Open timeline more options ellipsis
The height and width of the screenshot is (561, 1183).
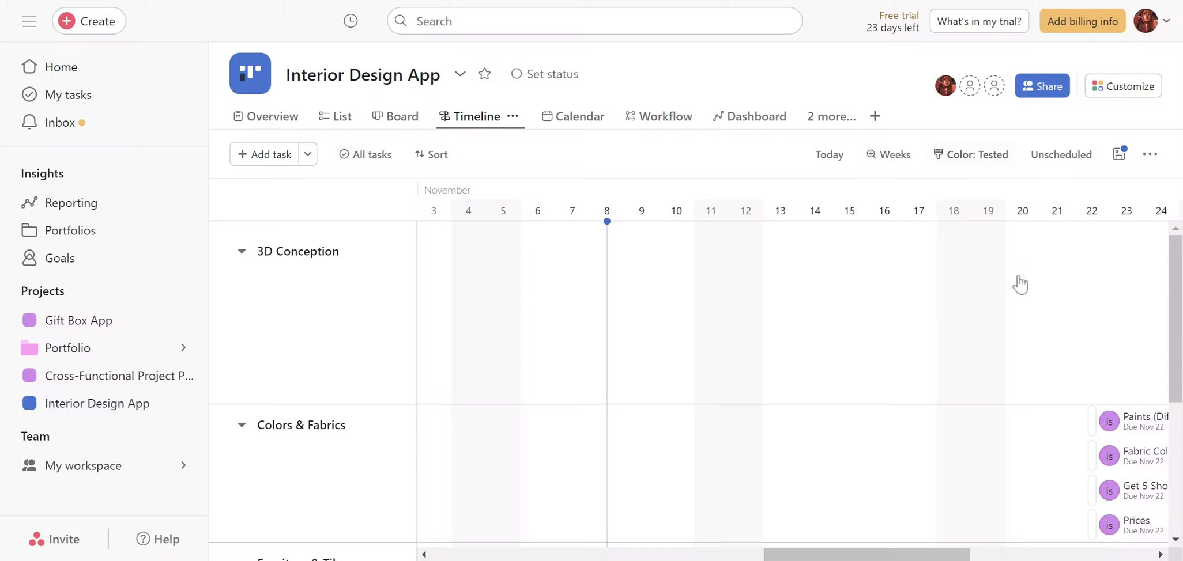pyautogui.click(x=1150, y=154)
